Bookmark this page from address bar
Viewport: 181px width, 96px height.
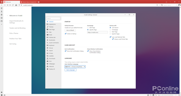point(157,5)
